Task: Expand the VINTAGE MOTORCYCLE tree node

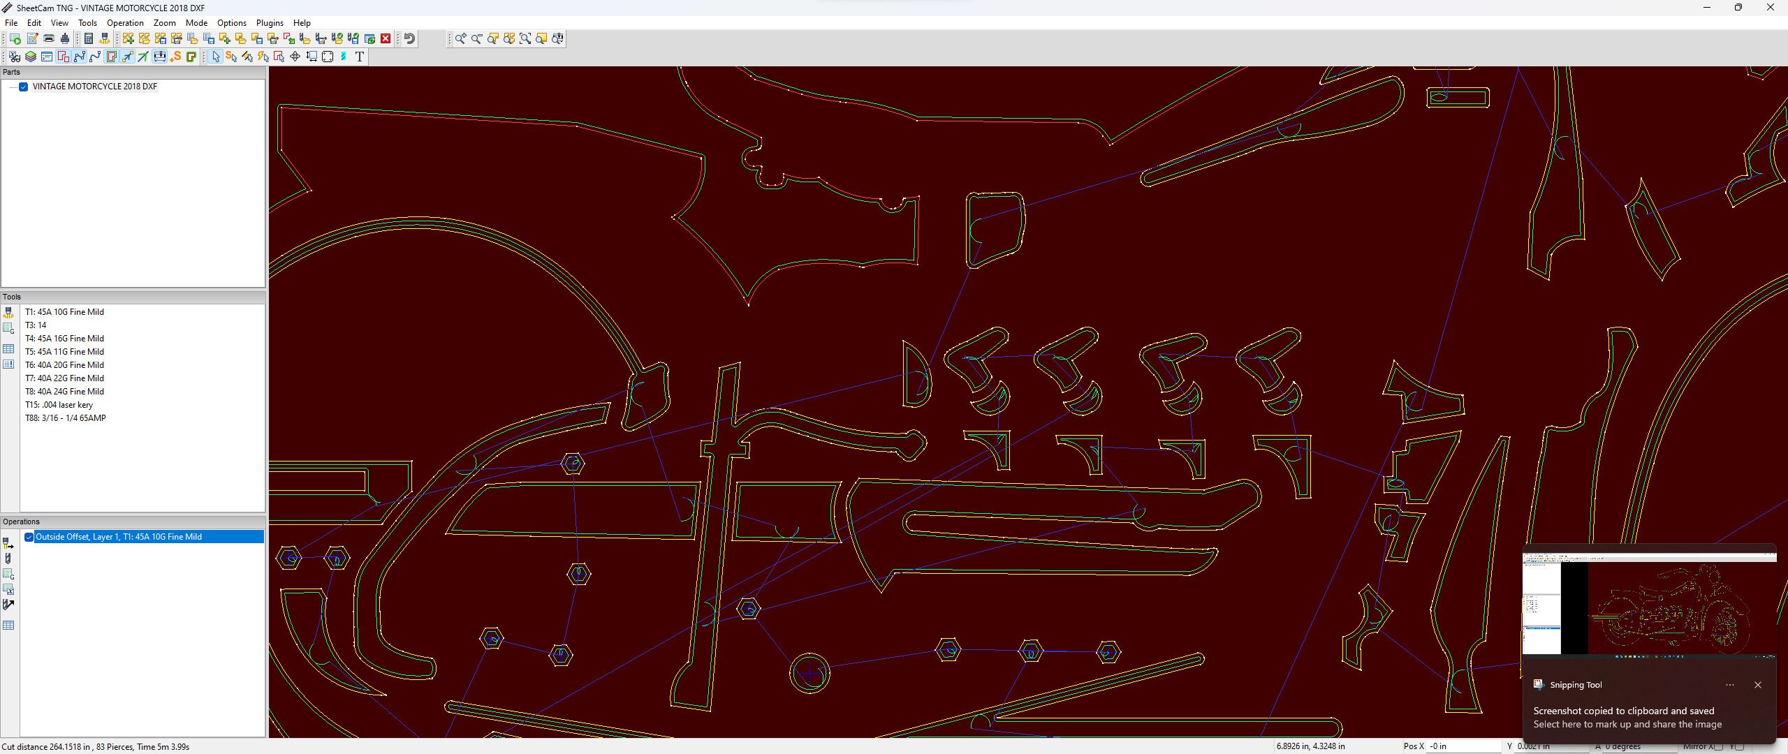Action: (x=13, y=87)
